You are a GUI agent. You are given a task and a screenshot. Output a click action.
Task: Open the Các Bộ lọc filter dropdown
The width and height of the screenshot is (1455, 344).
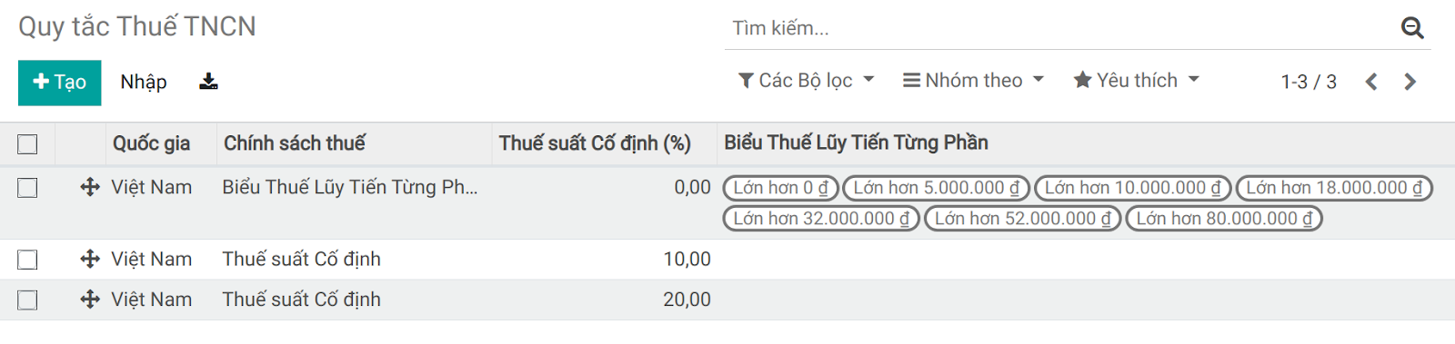(x=806, y=81)
